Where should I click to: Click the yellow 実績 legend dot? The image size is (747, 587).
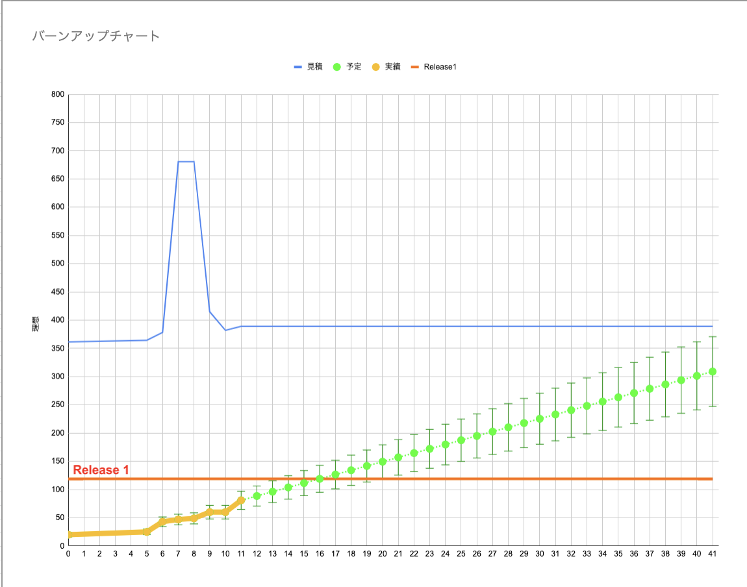pos(376,67)
